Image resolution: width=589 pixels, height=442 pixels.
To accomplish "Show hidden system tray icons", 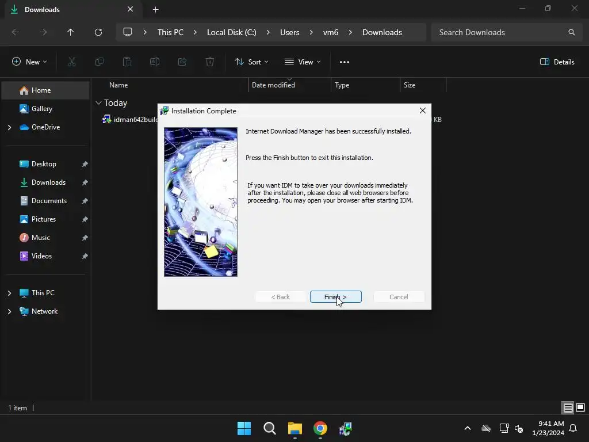I will click(467, 428).
